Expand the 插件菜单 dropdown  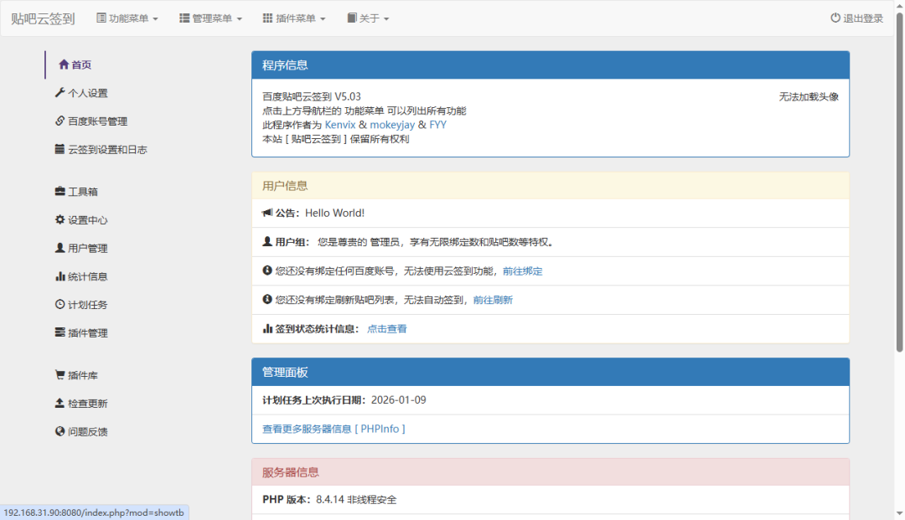pyautogui.click(x=294, y=18)
